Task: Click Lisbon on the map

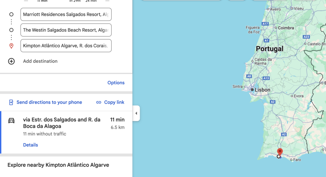Action: tap(262, 90)
